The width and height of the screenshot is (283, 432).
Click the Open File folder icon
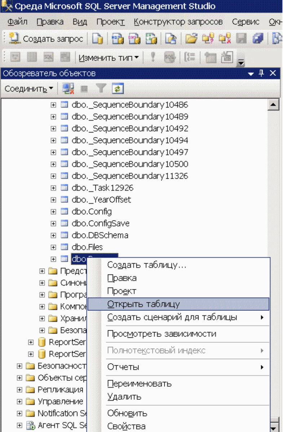tap(191, 39)
